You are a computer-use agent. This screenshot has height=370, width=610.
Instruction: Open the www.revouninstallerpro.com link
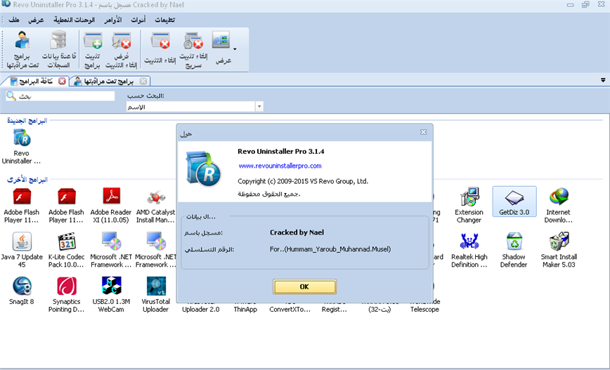[280, 166]
